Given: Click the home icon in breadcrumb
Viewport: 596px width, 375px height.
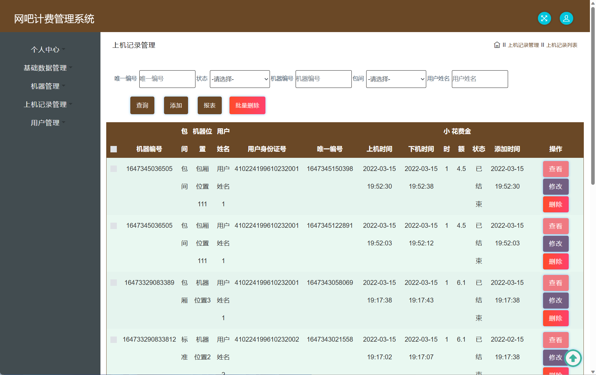Looking at the screenshot, I should tap(497, 45).
